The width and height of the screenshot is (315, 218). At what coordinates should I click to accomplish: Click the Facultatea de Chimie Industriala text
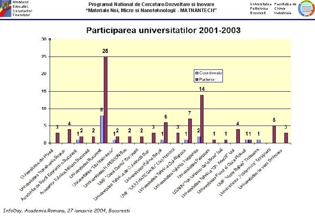point(285,8)
